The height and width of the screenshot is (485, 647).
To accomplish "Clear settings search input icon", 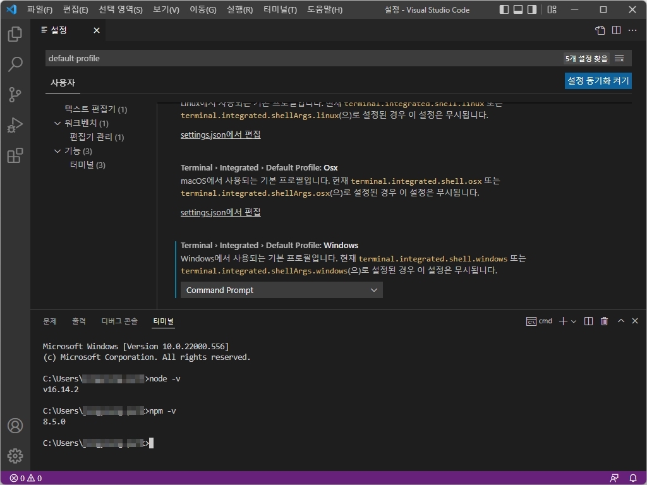I will point(619,59).
